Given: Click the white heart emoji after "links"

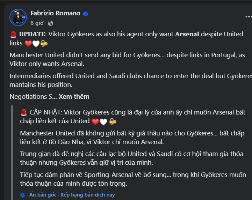Looking at the screenshot, I should tap(36, 44).
